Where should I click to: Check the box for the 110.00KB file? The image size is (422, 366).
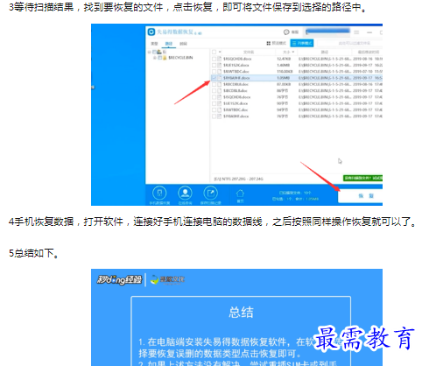[x=214, y=72]
